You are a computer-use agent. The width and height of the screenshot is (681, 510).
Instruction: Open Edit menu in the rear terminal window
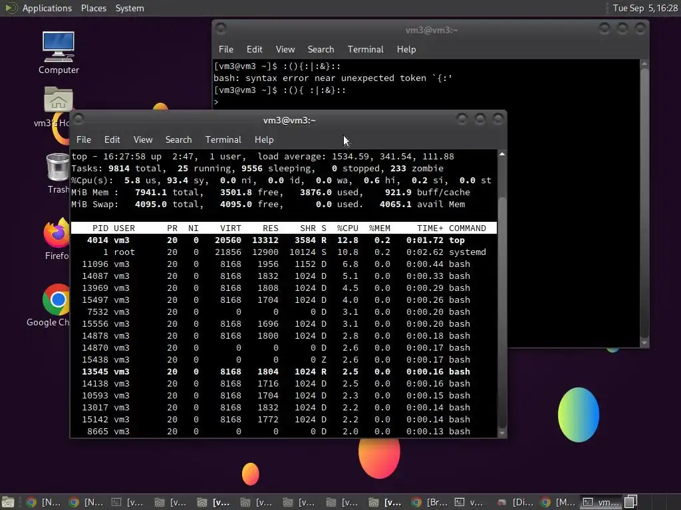tap(254, 49)
